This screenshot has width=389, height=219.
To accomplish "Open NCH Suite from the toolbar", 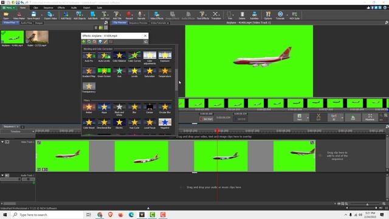I will 294,15.
